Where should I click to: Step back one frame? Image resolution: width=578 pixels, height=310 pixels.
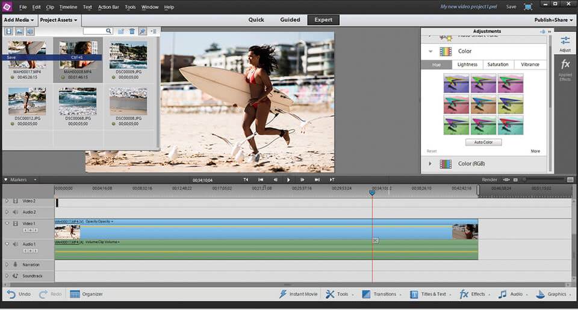(275, 180)
